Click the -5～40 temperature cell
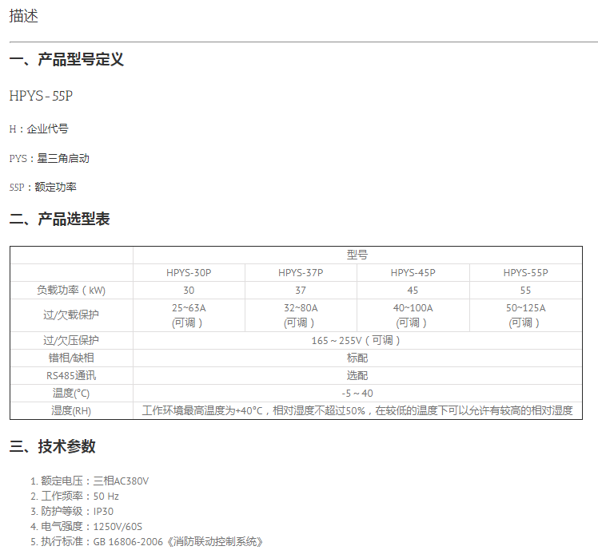 click(357, 393)
